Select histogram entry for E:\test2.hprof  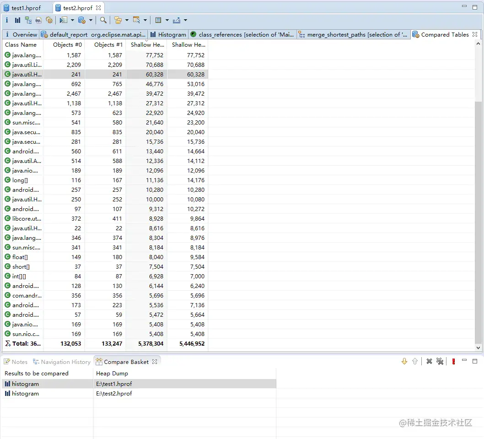point(139,394)
